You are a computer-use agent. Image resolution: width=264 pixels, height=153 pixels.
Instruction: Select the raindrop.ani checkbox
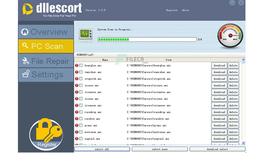click(x=81, y=112)
